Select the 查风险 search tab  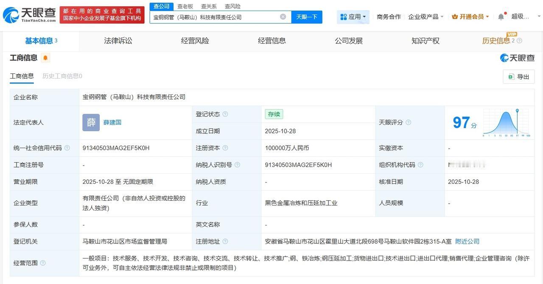click(x=232, y=6)
